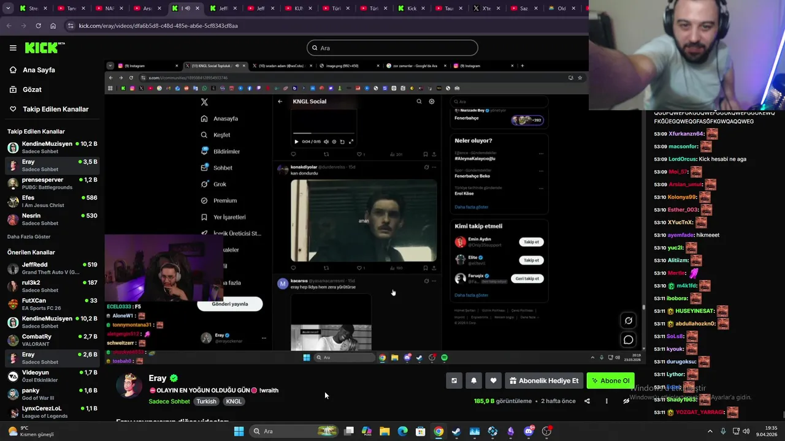Open KendineMuzisyen channel under followed channels
785x441 pixels.
click(x=52, y=148)
